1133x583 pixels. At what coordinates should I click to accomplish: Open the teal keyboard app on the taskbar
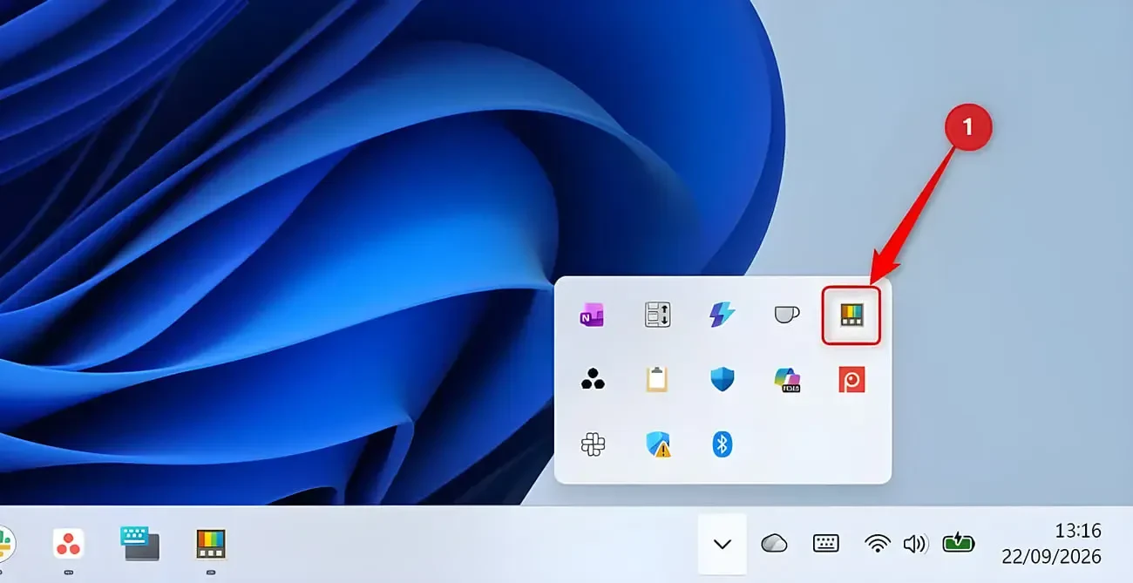pos(139,543)
